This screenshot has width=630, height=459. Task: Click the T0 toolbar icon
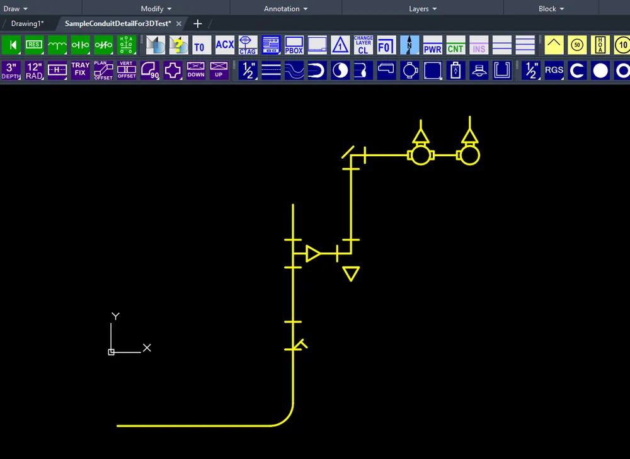click(202, 45)
